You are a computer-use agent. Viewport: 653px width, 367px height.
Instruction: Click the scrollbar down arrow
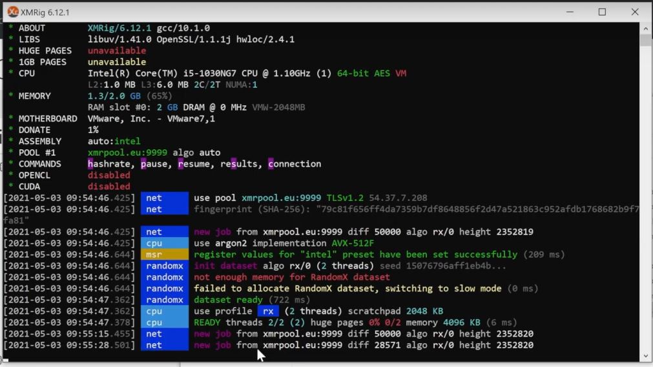point(645,355)
